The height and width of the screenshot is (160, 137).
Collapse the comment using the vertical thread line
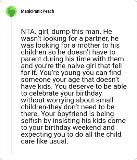point(11,85)
